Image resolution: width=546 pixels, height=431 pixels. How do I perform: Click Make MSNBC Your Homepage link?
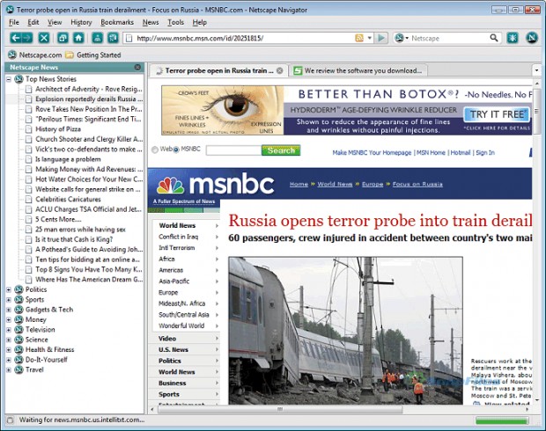(372, 153)
